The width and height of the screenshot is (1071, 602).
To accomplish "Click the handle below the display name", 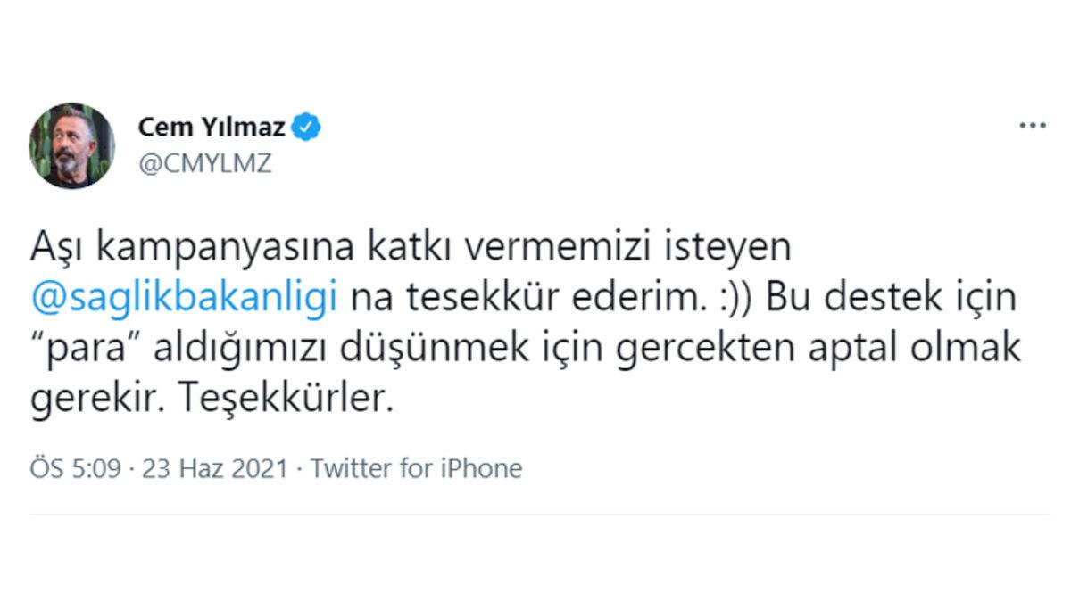I will (204, 163).
